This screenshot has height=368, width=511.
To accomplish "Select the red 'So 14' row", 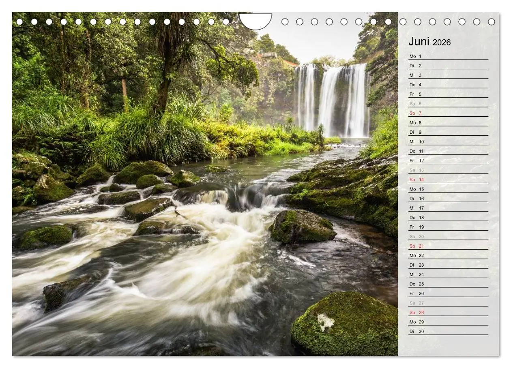I will click(448, 180).
